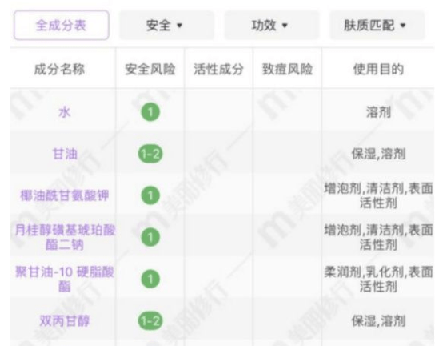This screenshot has width=443, height=346.
Task: Select the 全成分表 tab
Action: click(62, 25)
